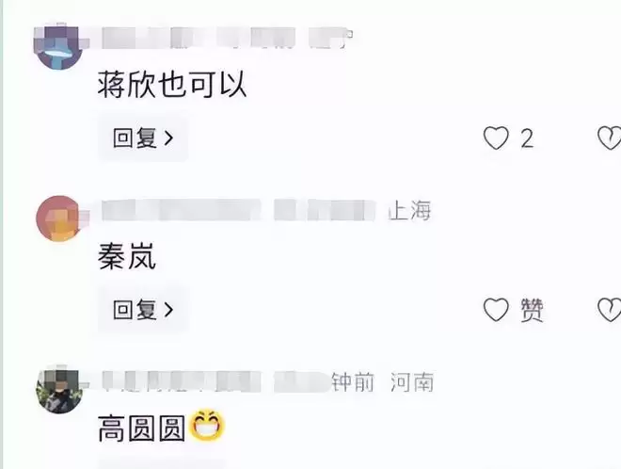Tap heart icon on "秦岚" comment
621x469 pixels.
click(496, 309)
